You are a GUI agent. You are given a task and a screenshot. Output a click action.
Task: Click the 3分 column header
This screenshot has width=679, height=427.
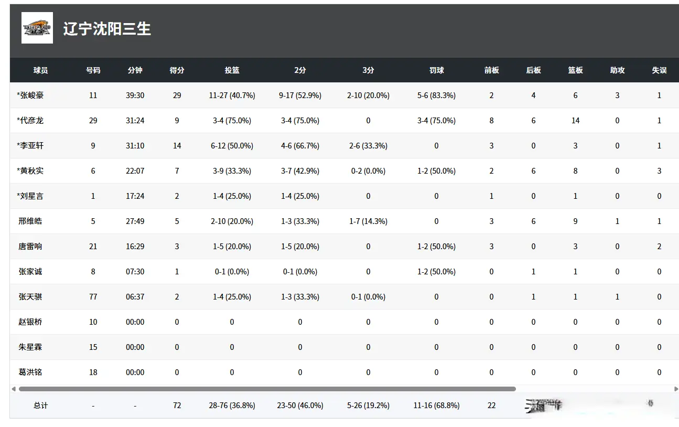tap(368, 70)
